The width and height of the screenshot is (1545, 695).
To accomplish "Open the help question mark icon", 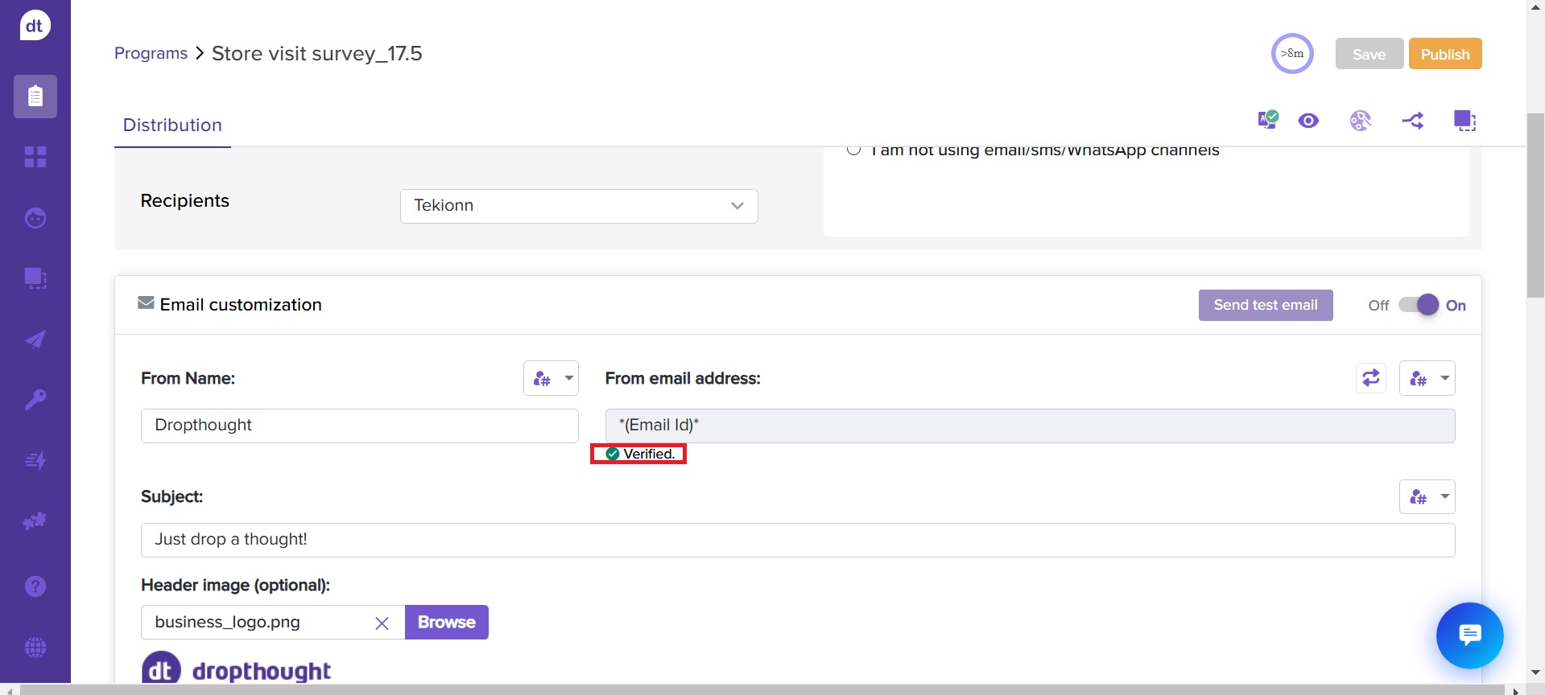I will coord(35,586).
